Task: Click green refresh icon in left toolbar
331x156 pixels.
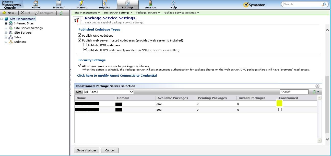Action: (61, 13)
